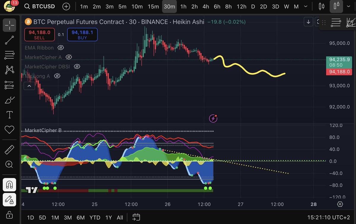
Task: Click the highlighted candle style icon
Action: click(336, 6)
